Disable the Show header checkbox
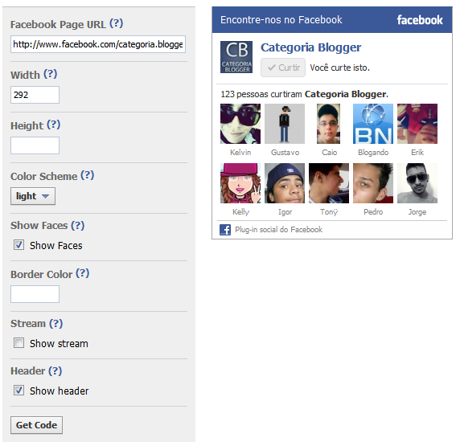This screenshot has width=456, height=446. click(x=19, y=391)
